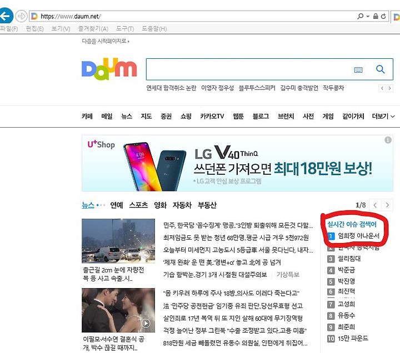Select the 자동차 content tab
Screen dimensions: 400x353
pyautogui.click(x=182, y=205)
